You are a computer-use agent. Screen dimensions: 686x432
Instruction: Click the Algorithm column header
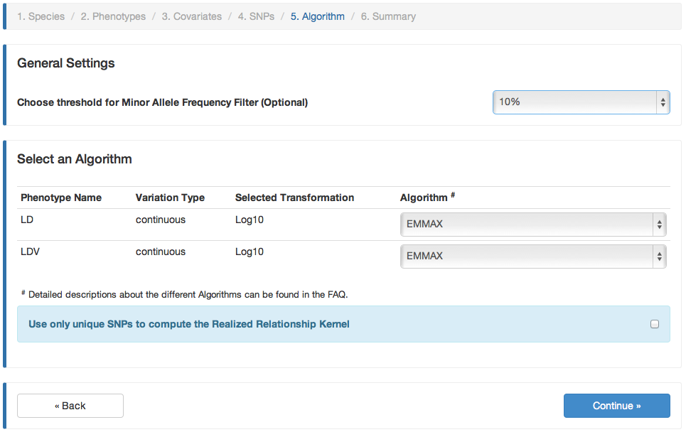pyautogui.click(x=424, y=198)
